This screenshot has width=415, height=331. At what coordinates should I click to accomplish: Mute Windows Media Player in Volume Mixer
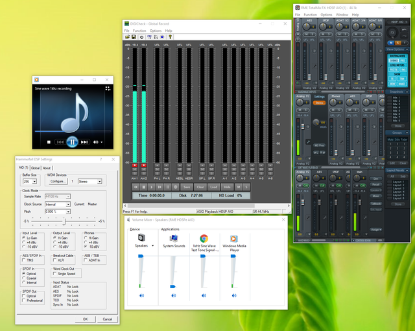point(234,295)
